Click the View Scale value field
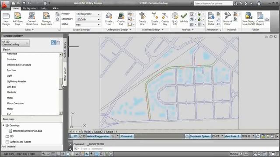 [x=246, y=136]
